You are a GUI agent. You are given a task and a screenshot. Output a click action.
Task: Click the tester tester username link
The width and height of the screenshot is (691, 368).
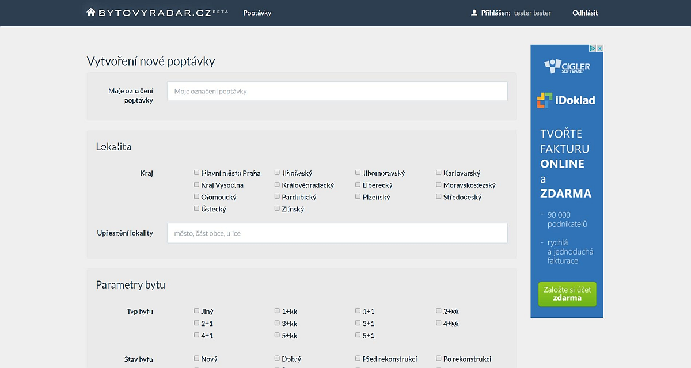tap(532, 13)
